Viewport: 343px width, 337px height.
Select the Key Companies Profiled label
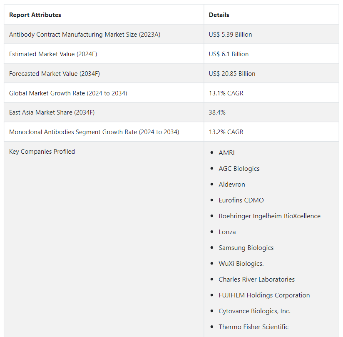click(42, 152)
